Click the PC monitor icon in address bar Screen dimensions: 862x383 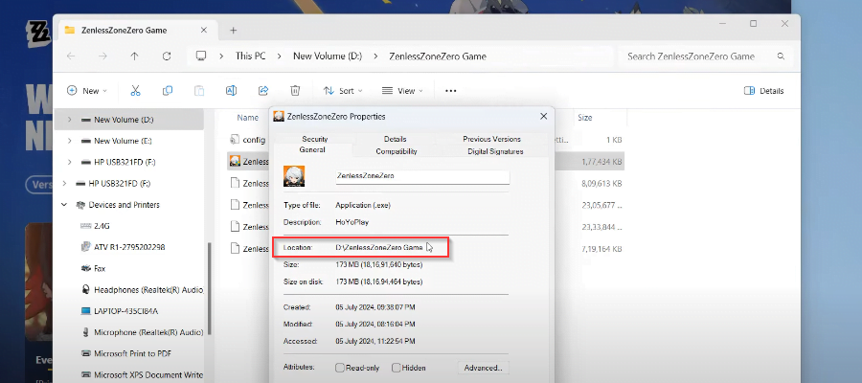(x=201, y=56)
